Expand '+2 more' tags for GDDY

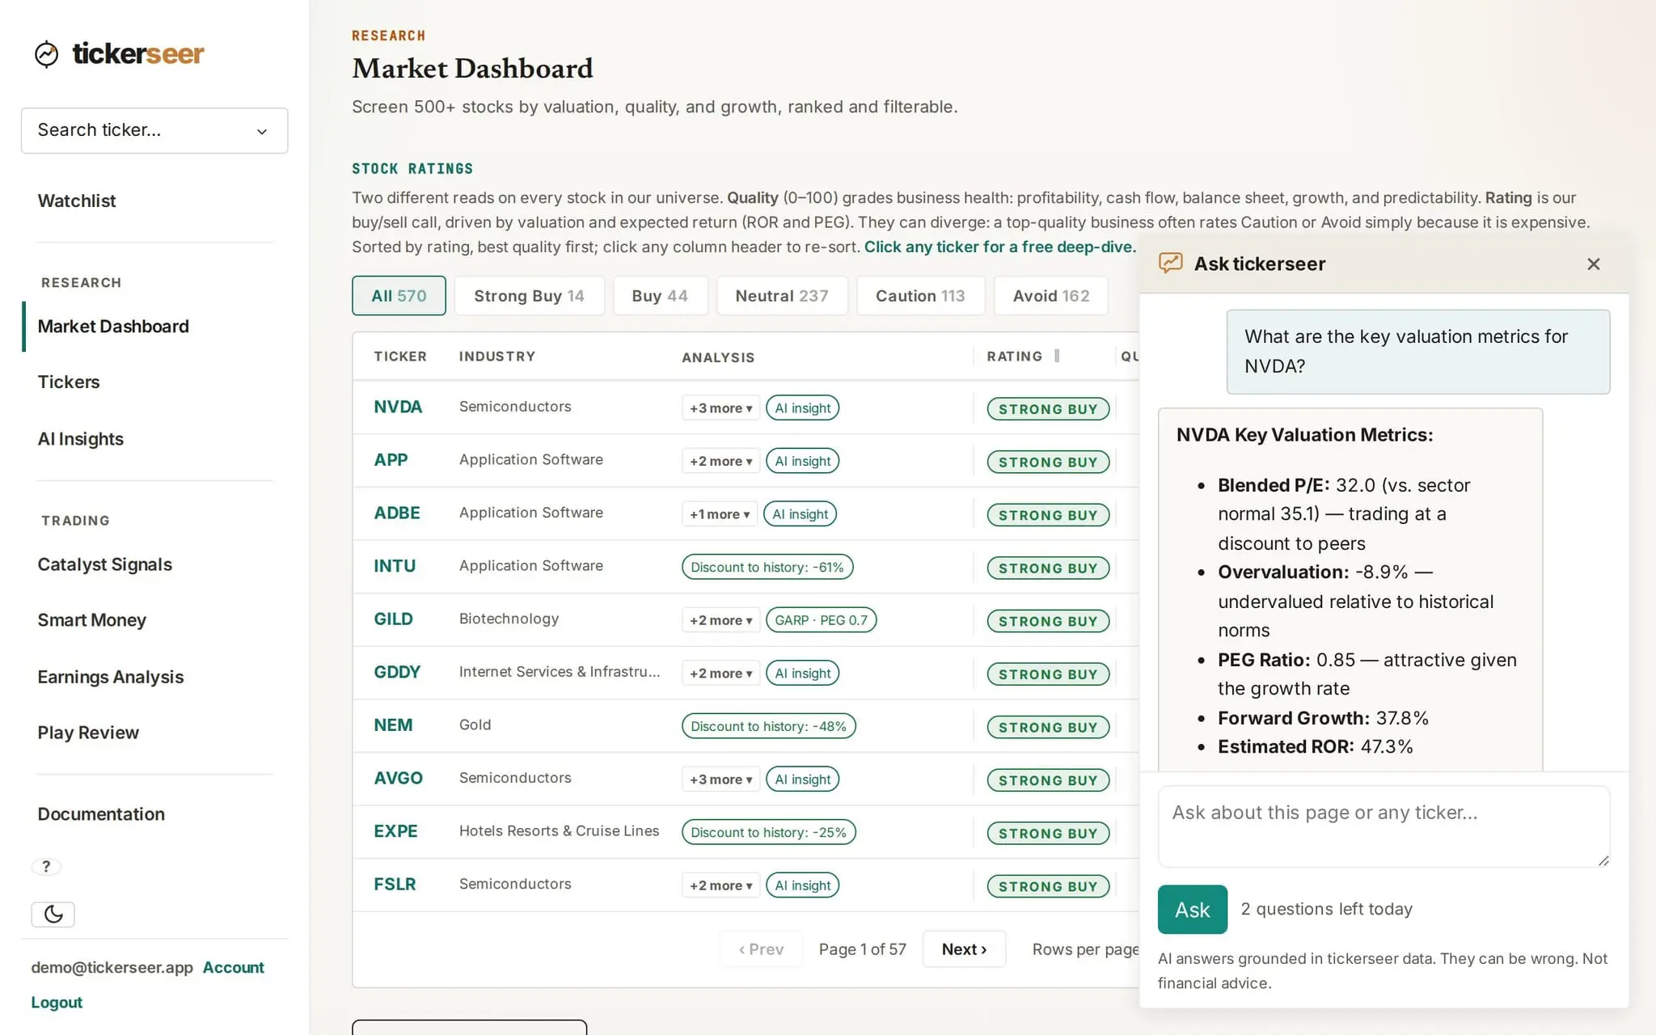coord(720,674)
